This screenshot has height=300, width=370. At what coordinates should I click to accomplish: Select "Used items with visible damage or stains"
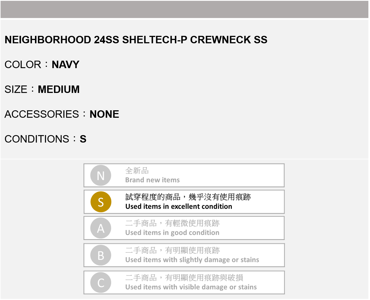[191, 287]
